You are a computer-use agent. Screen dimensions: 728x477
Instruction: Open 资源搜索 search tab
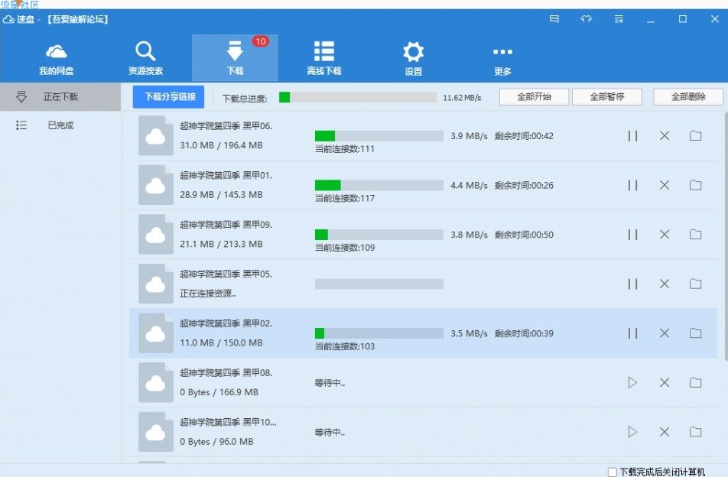145,58
